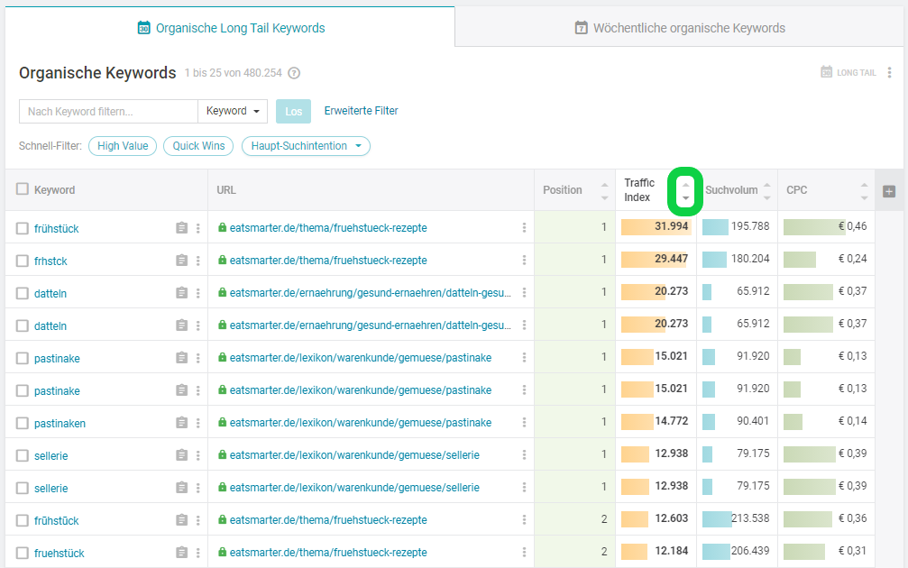Select all keywords via header checkbox
Viewport: 908px width, 568px height.
22,188
